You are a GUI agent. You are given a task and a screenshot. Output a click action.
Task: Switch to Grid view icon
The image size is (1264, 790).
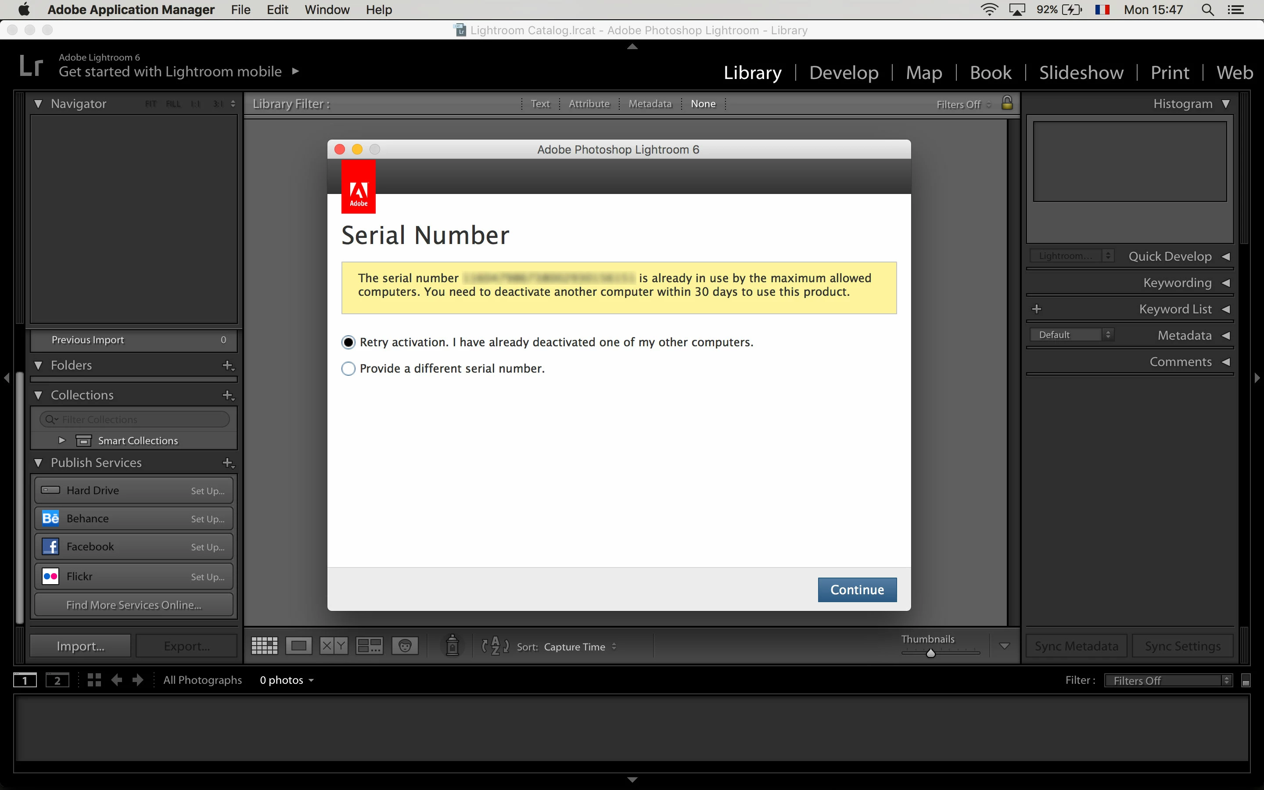tap(264, 646)
